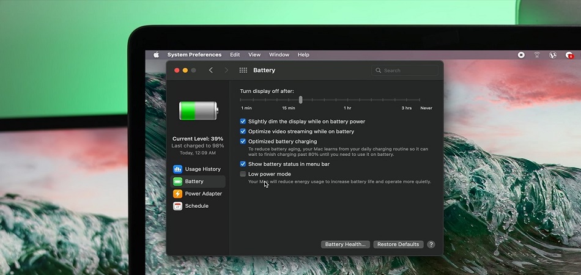This screenshot has height=275, width=581.
Task: Click the Battery Health... button
Action: pos(346,244)
